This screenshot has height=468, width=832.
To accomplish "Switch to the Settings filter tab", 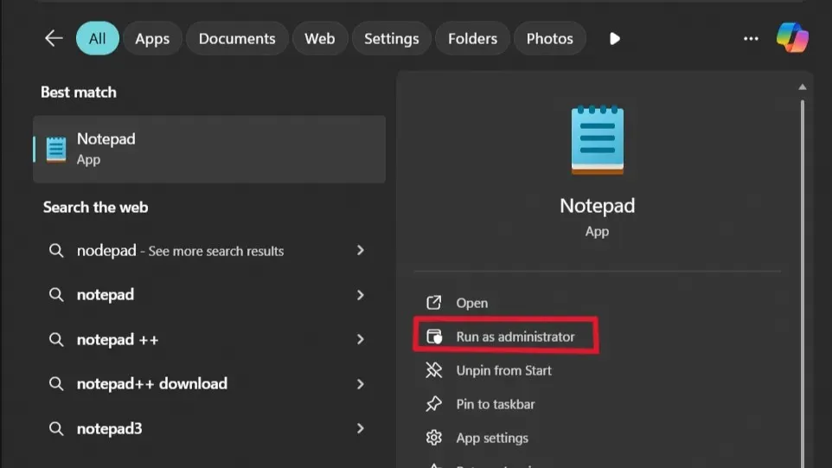I will point(392,38).
